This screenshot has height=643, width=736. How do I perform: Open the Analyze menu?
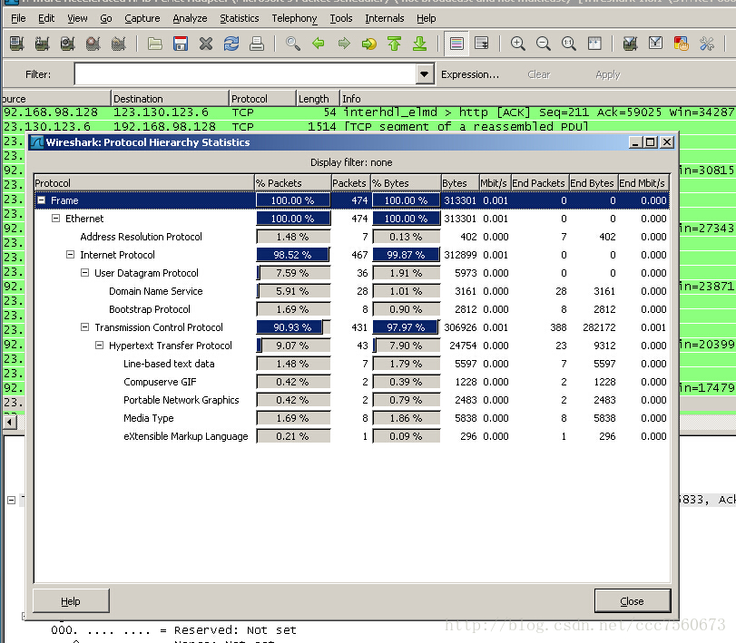click(190, 18)
